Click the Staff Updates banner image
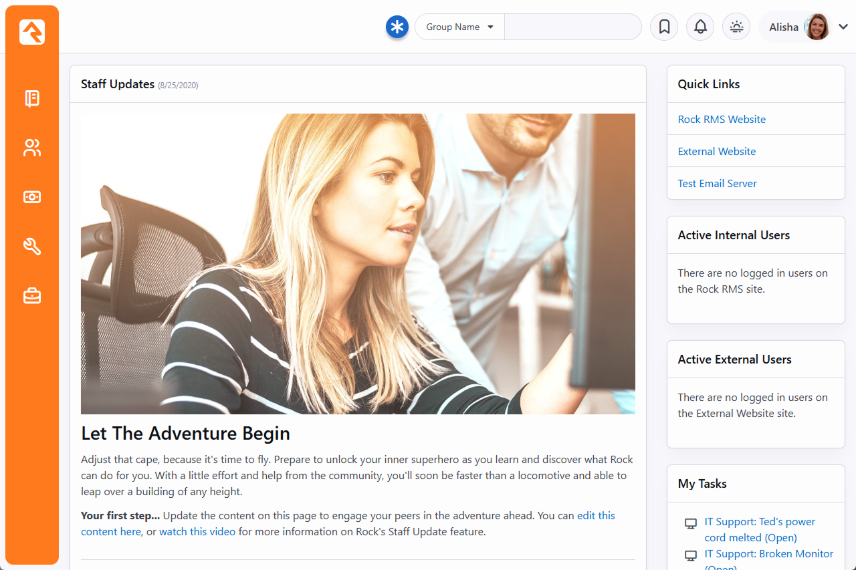The height and width of the screenshot is (570, 856). point(358,264)
